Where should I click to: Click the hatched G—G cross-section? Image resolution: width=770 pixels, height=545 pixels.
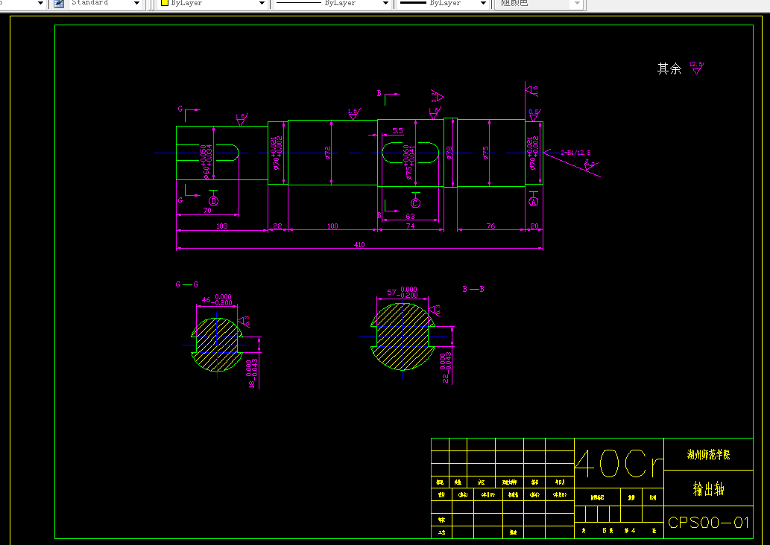tap(217, 345)
